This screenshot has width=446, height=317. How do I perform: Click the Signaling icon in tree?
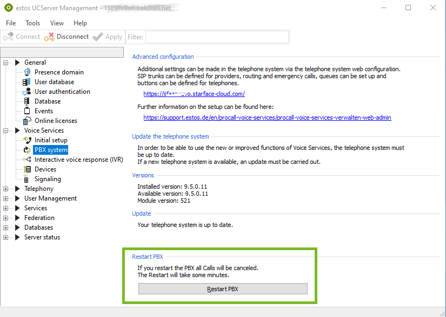coord(26,179)
